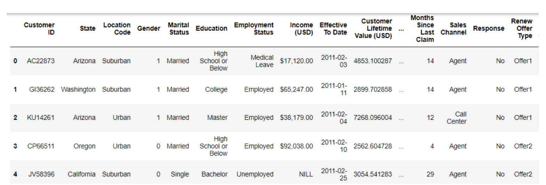The height and width of the screenshot is (185, 546).
Task: Select the Call Center sales channel cell
Action: tap(456, 118)
